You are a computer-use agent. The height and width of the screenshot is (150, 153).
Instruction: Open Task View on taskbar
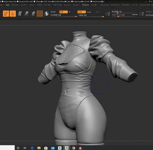pos(25,148)
